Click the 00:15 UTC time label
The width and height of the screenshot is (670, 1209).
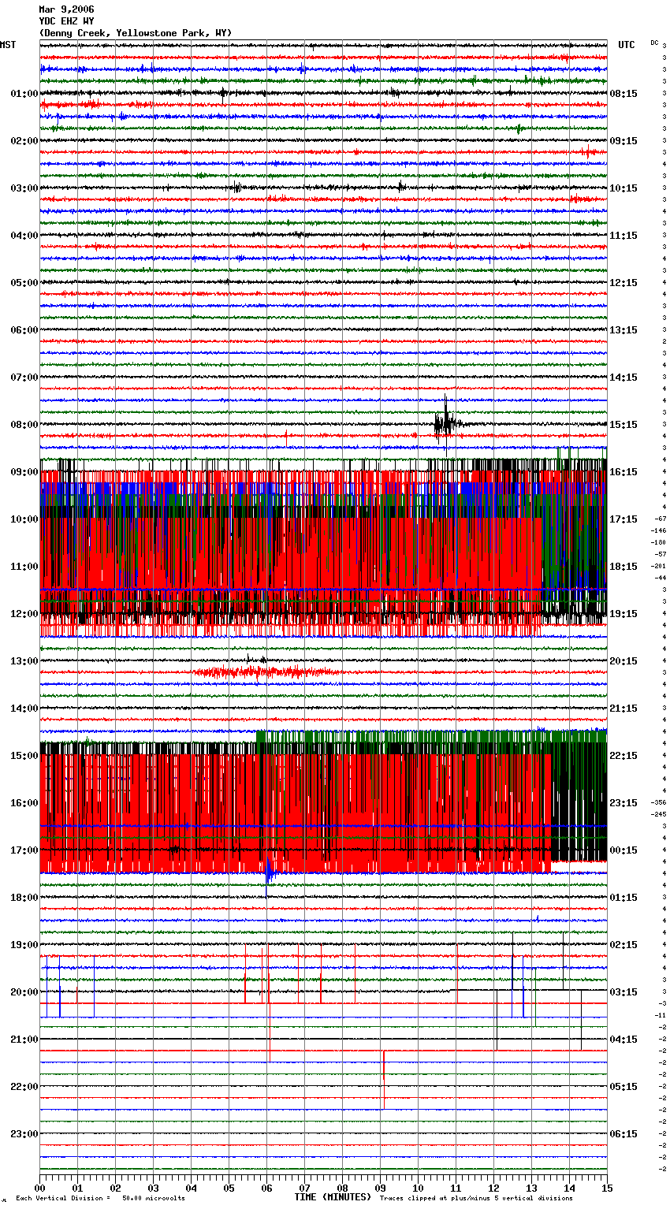pyautogui.click(x=623, y=850)
